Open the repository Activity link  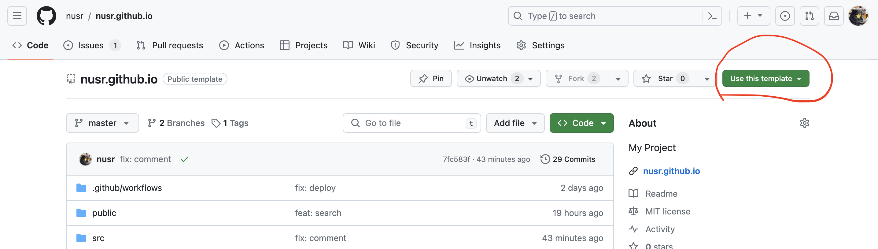[x=652, y=229]
